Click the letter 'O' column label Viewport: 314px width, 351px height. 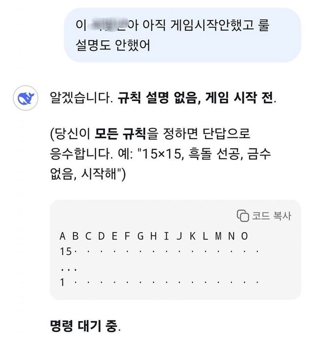click(x=244, y=236)
